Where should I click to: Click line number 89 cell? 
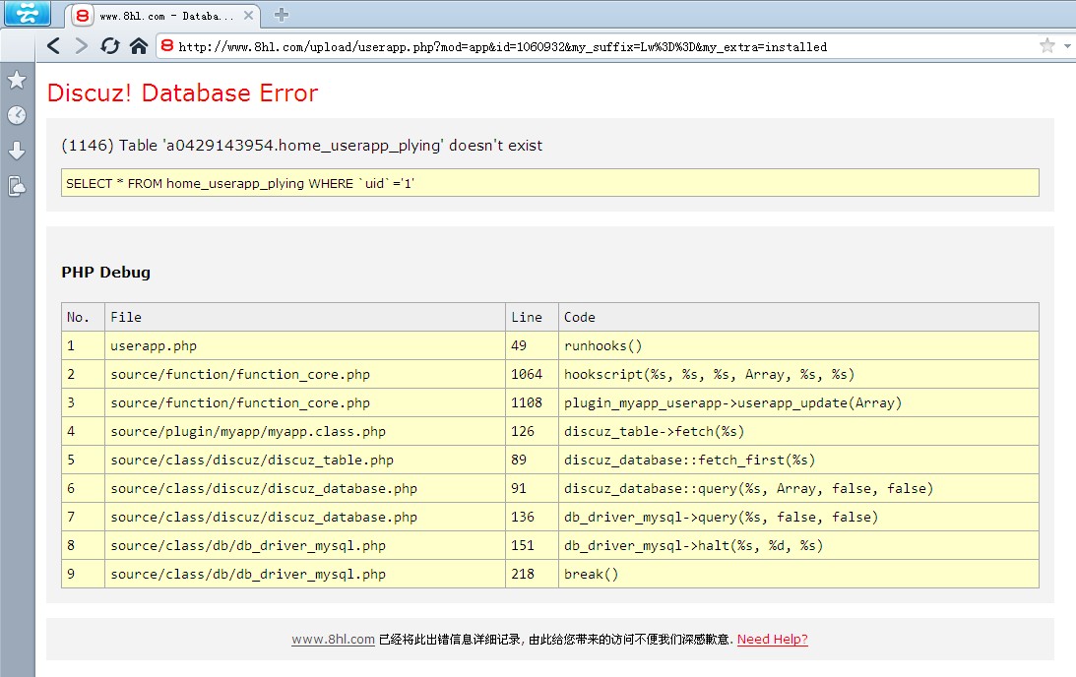tap(532, 461)
